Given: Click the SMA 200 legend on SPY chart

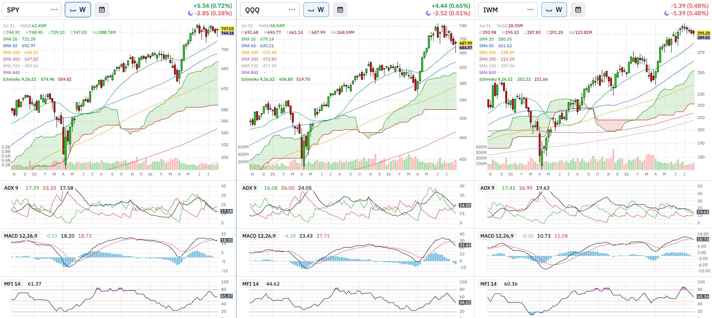Looking at the screenshot, I should click(x=20, y=59).
